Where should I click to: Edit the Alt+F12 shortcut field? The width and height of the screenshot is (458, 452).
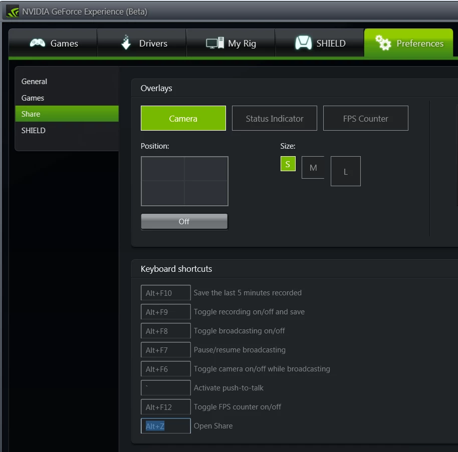tap(166, 407)
